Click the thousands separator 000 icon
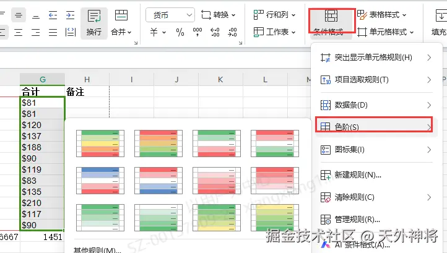Image resolution: width=447 pixels, height=253 pixels. (197, 32)
